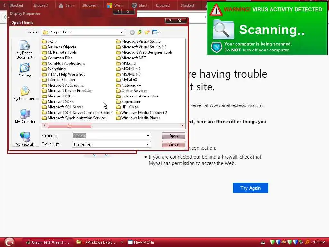Click the scanning magnifier folder icon

pyautogui.click(x=223, y=29)
